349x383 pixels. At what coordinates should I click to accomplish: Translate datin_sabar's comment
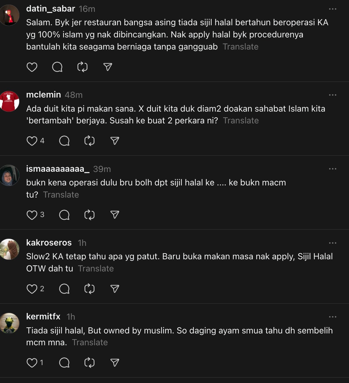(x=240, y=47)
